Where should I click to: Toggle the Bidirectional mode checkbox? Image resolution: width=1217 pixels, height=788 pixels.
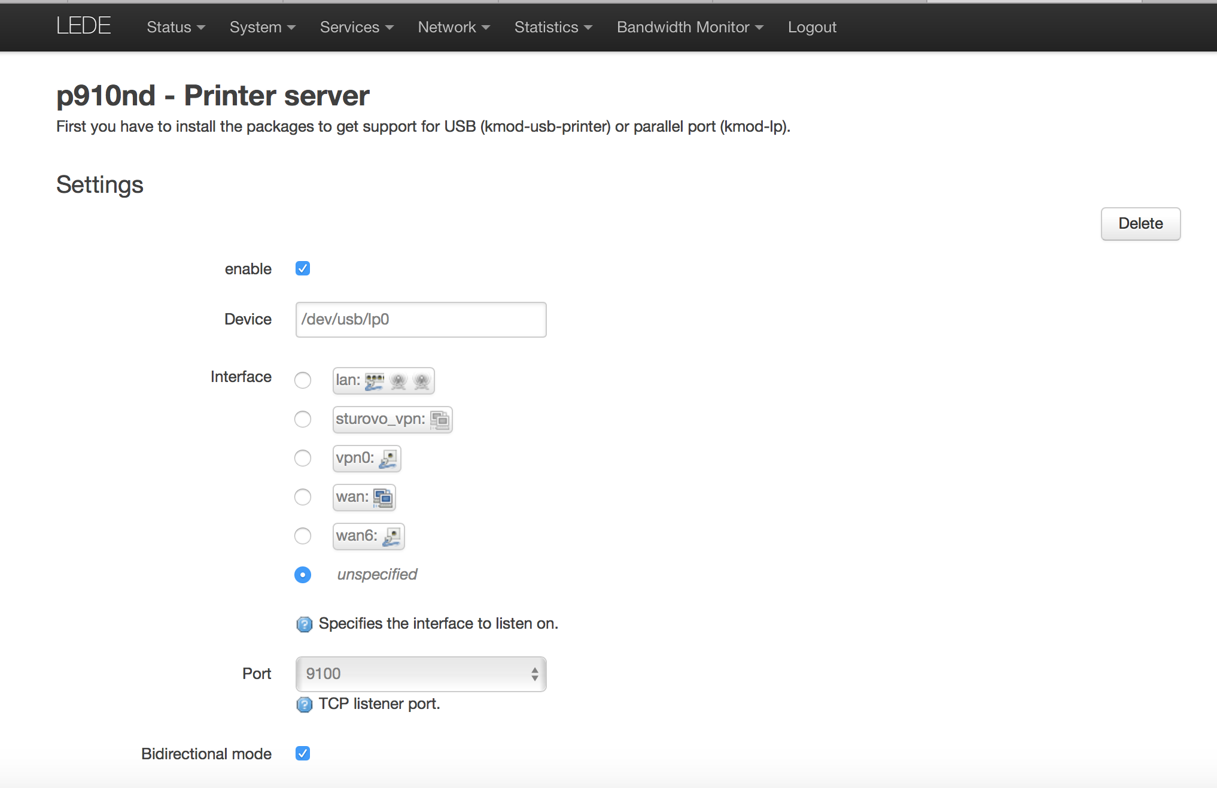(303, 753)
